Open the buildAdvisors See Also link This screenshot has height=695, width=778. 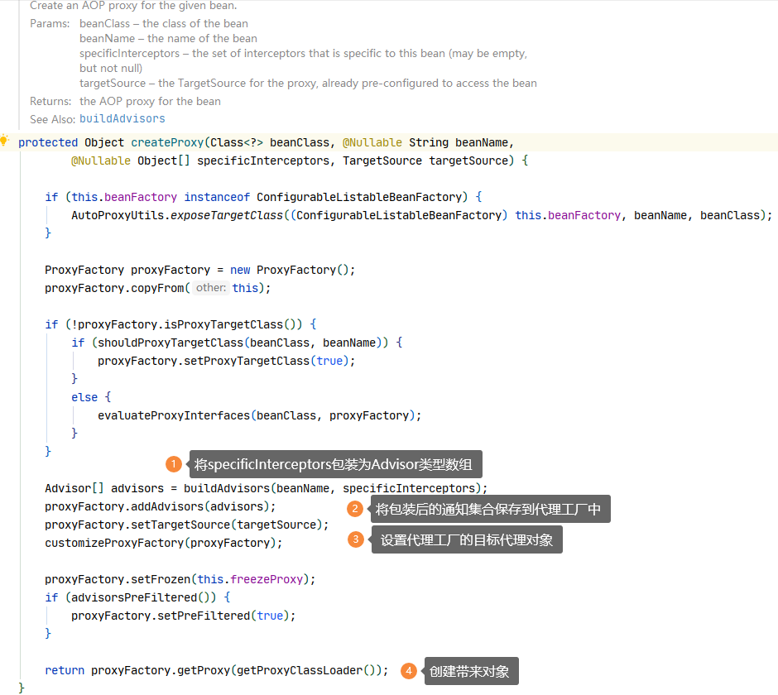tap(122, 119)
